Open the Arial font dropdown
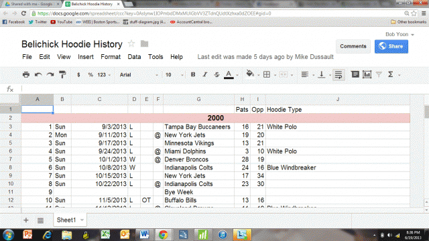This screenshot has height=241, width=429. click(139, 74)
